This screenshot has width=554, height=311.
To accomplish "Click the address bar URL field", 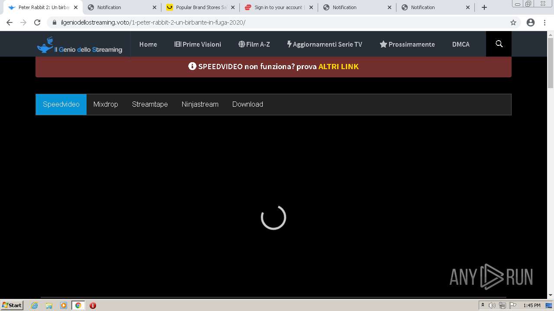I will (277, 22).
